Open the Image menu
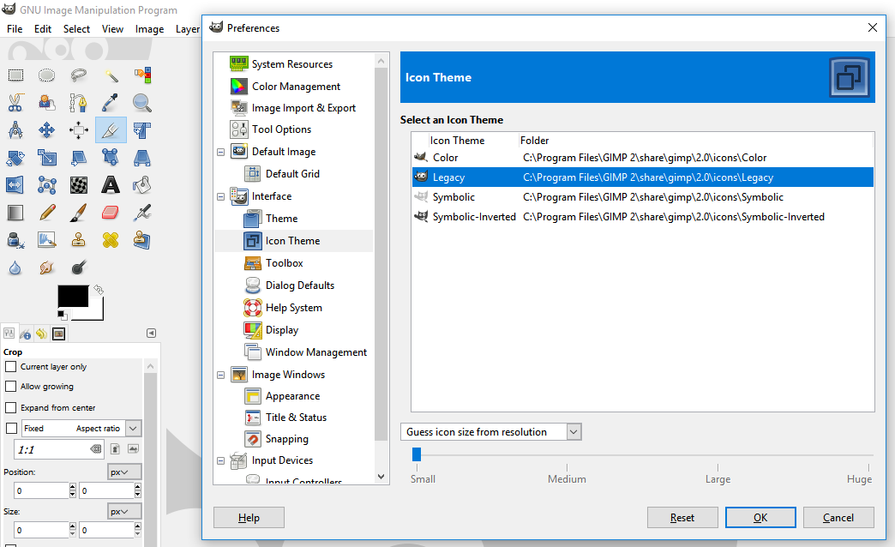 point(149,29)
